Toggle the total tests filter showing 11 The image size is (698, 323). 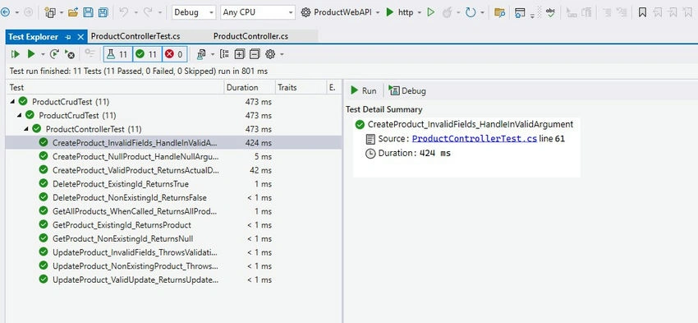(117, 54)
